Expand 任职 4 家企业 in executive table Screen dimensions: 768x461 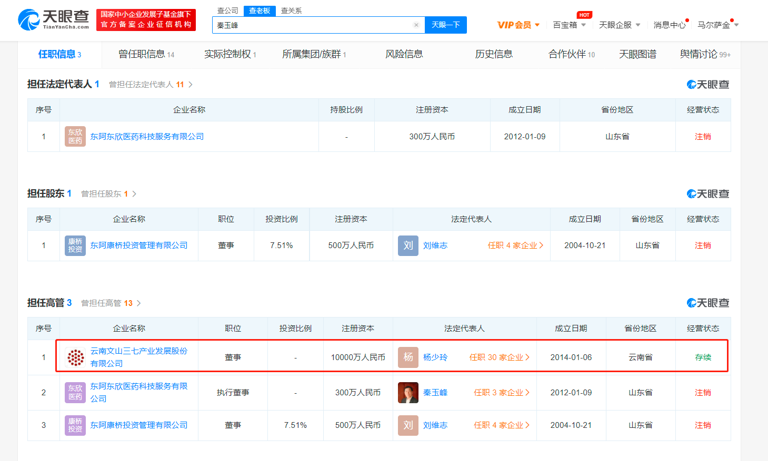[501, 425]
